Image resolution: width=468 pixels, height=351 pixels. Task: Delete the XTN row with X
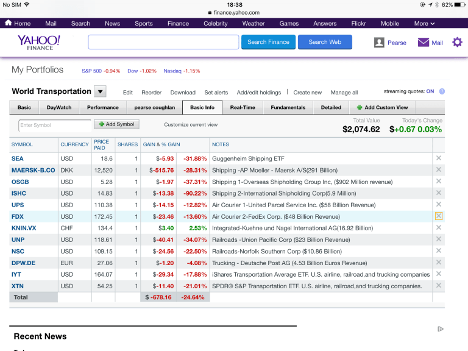[439, 285]
